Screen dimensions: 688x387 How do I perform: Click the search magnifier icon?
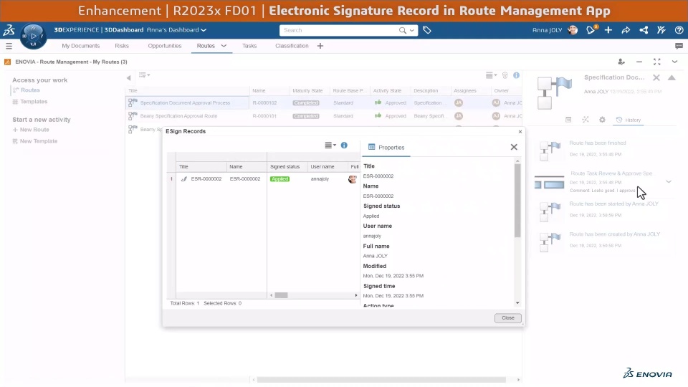point(402,30)
